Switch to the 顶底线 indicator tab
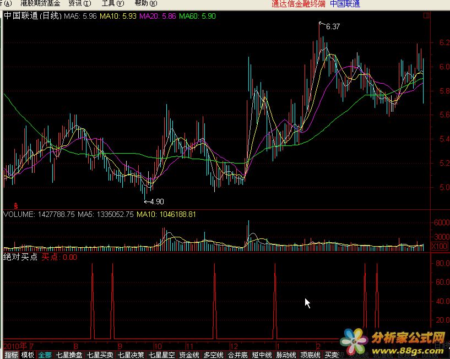 [x=311, y=355]
